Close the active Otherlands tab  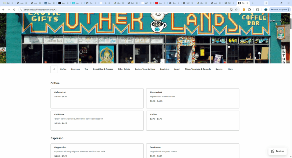click(x=247, y=3)
